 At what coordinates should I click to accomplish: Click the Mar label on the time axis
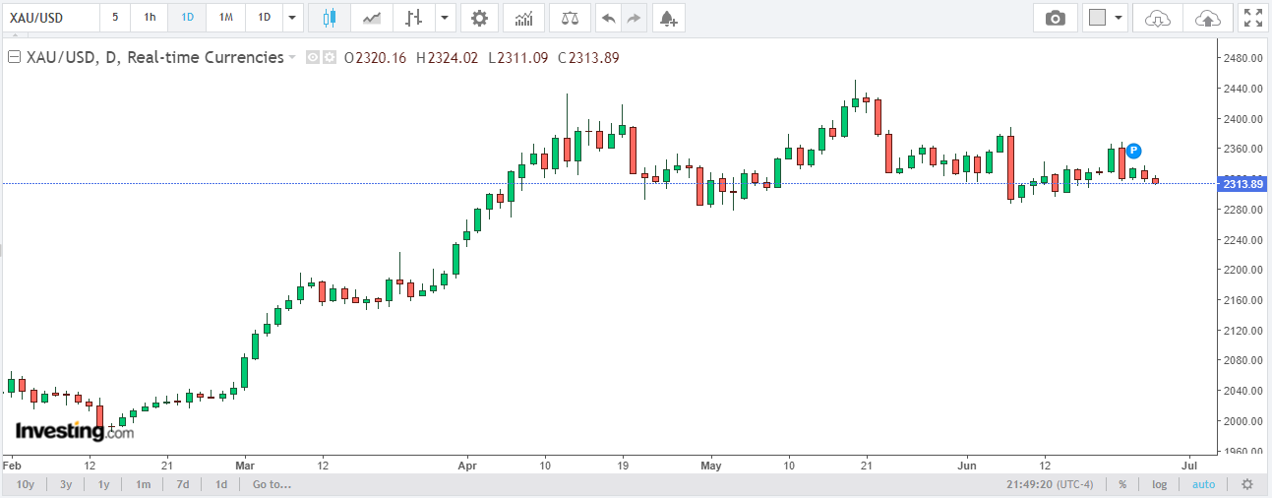click(245, 464)
